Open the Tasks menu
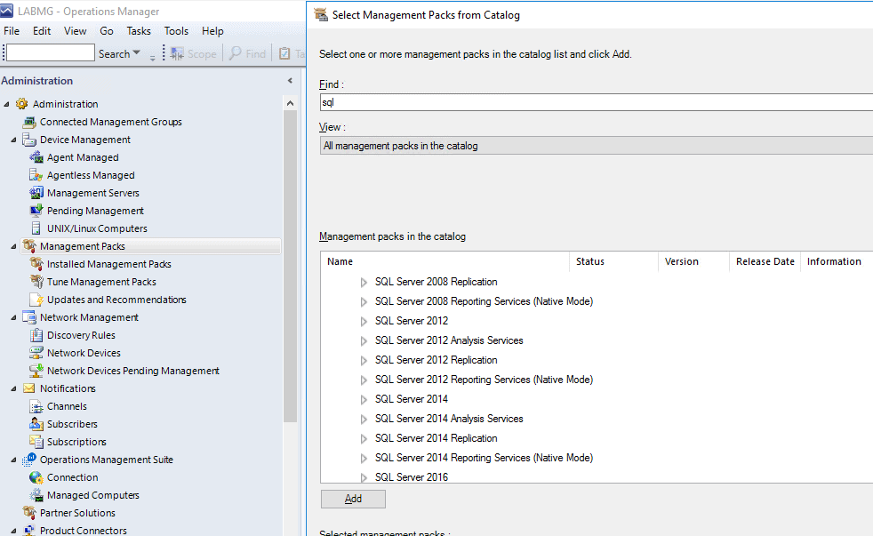Screen dimensions: 873x536 [x=139, y=31]
